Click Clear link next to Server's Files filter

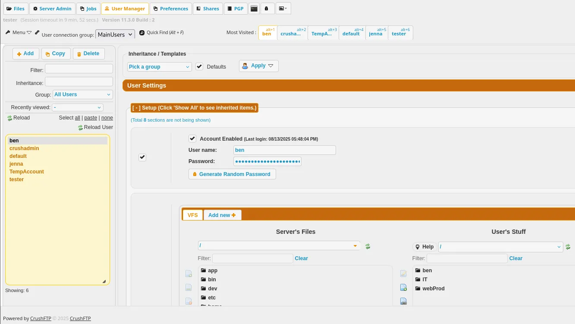(301, 258)
